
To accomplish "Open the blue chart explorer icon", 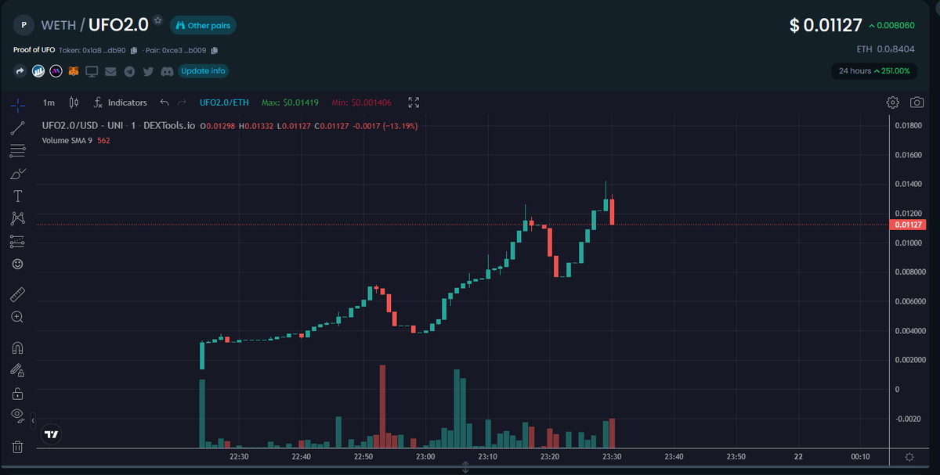I will coord(38,71).
